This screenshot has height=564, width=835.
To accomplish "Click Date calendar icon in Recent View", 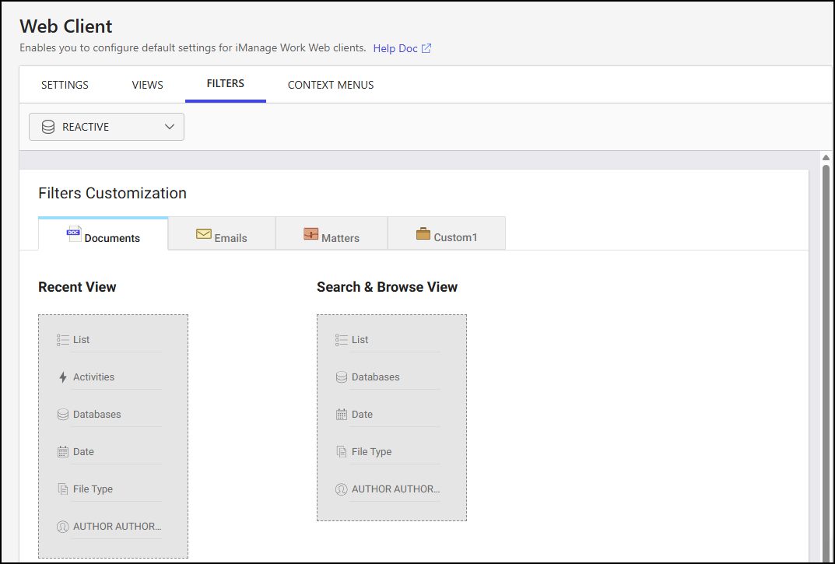I will (63, 452).
